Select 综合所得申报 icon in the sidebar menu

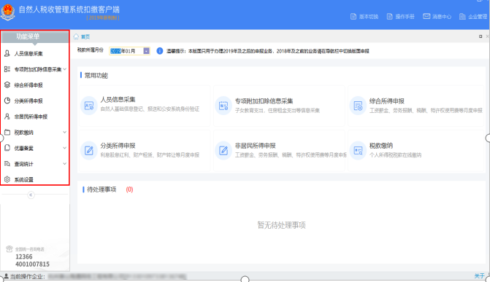7,85
